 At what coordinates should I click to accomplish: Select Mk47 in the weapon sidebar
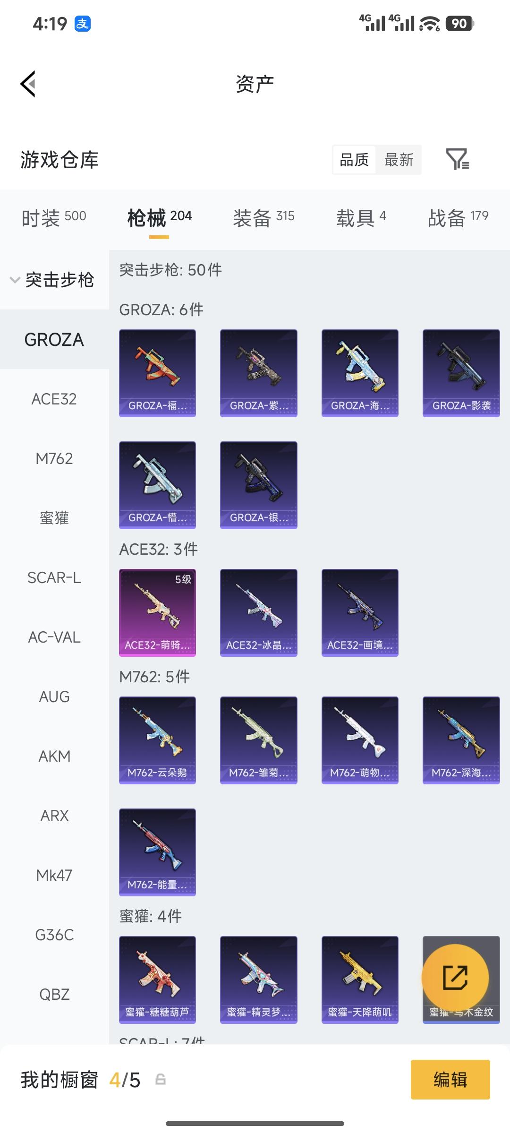point(54,876)
